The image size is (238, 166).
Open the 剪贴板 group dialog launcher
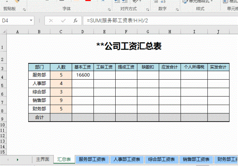pos(24,10)
